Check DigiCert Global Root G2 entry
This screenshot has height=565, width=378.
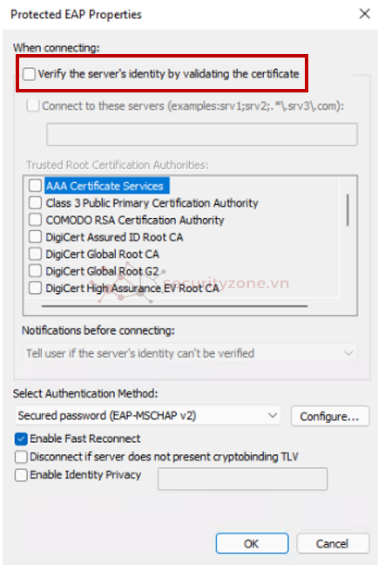(35, 270)
